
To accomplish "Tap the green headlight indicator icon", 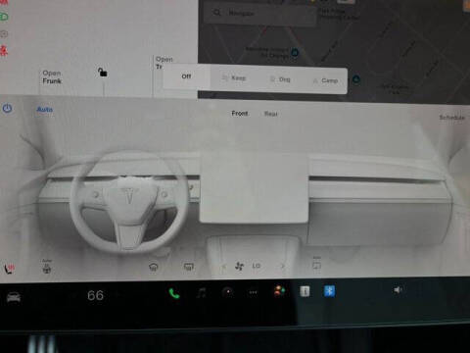I will pyautogui.click(x=4, y=17).
